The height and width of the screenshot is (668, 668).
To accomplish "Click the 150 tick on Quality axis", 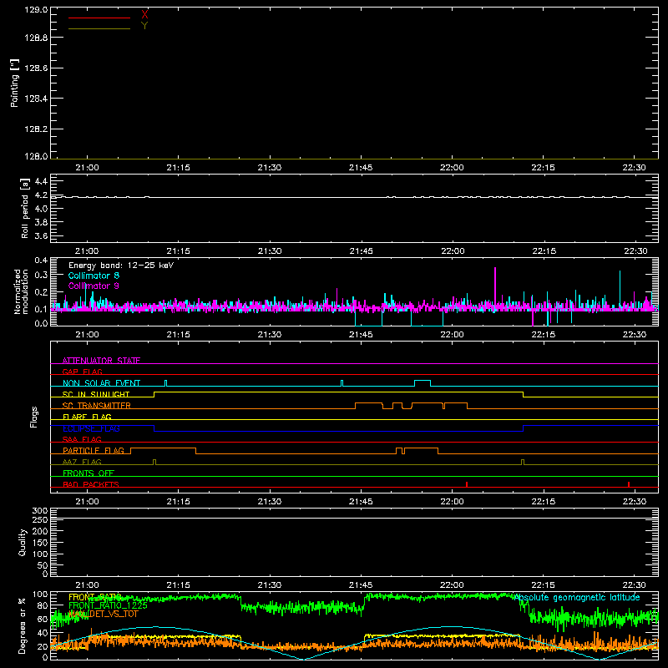I will click(39, 543).
